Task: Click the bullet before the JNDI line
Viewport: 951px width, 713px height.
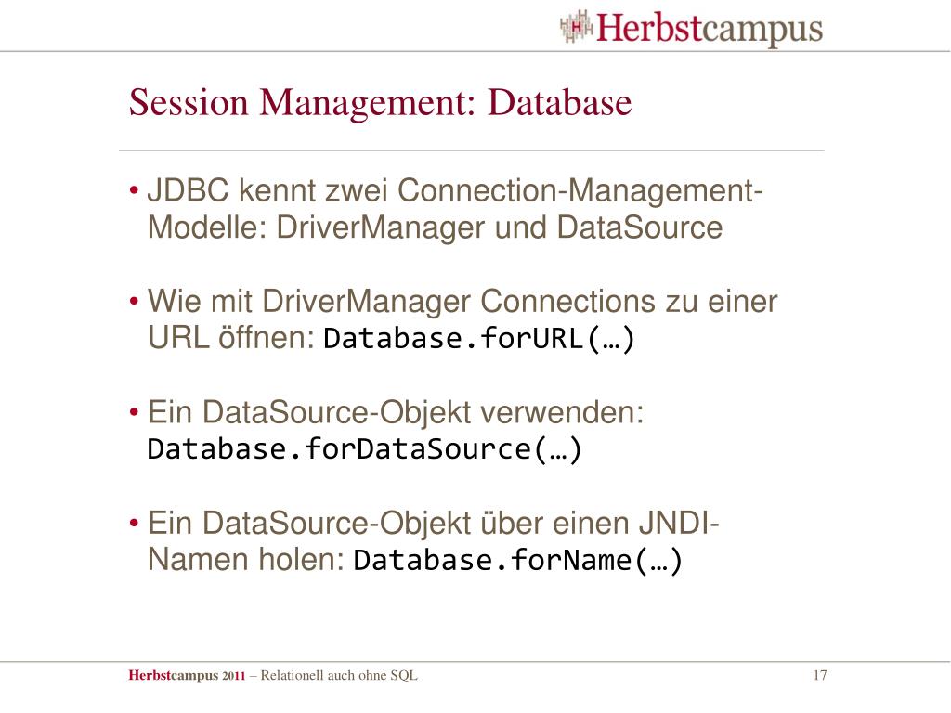Action: tap(134, 524)
